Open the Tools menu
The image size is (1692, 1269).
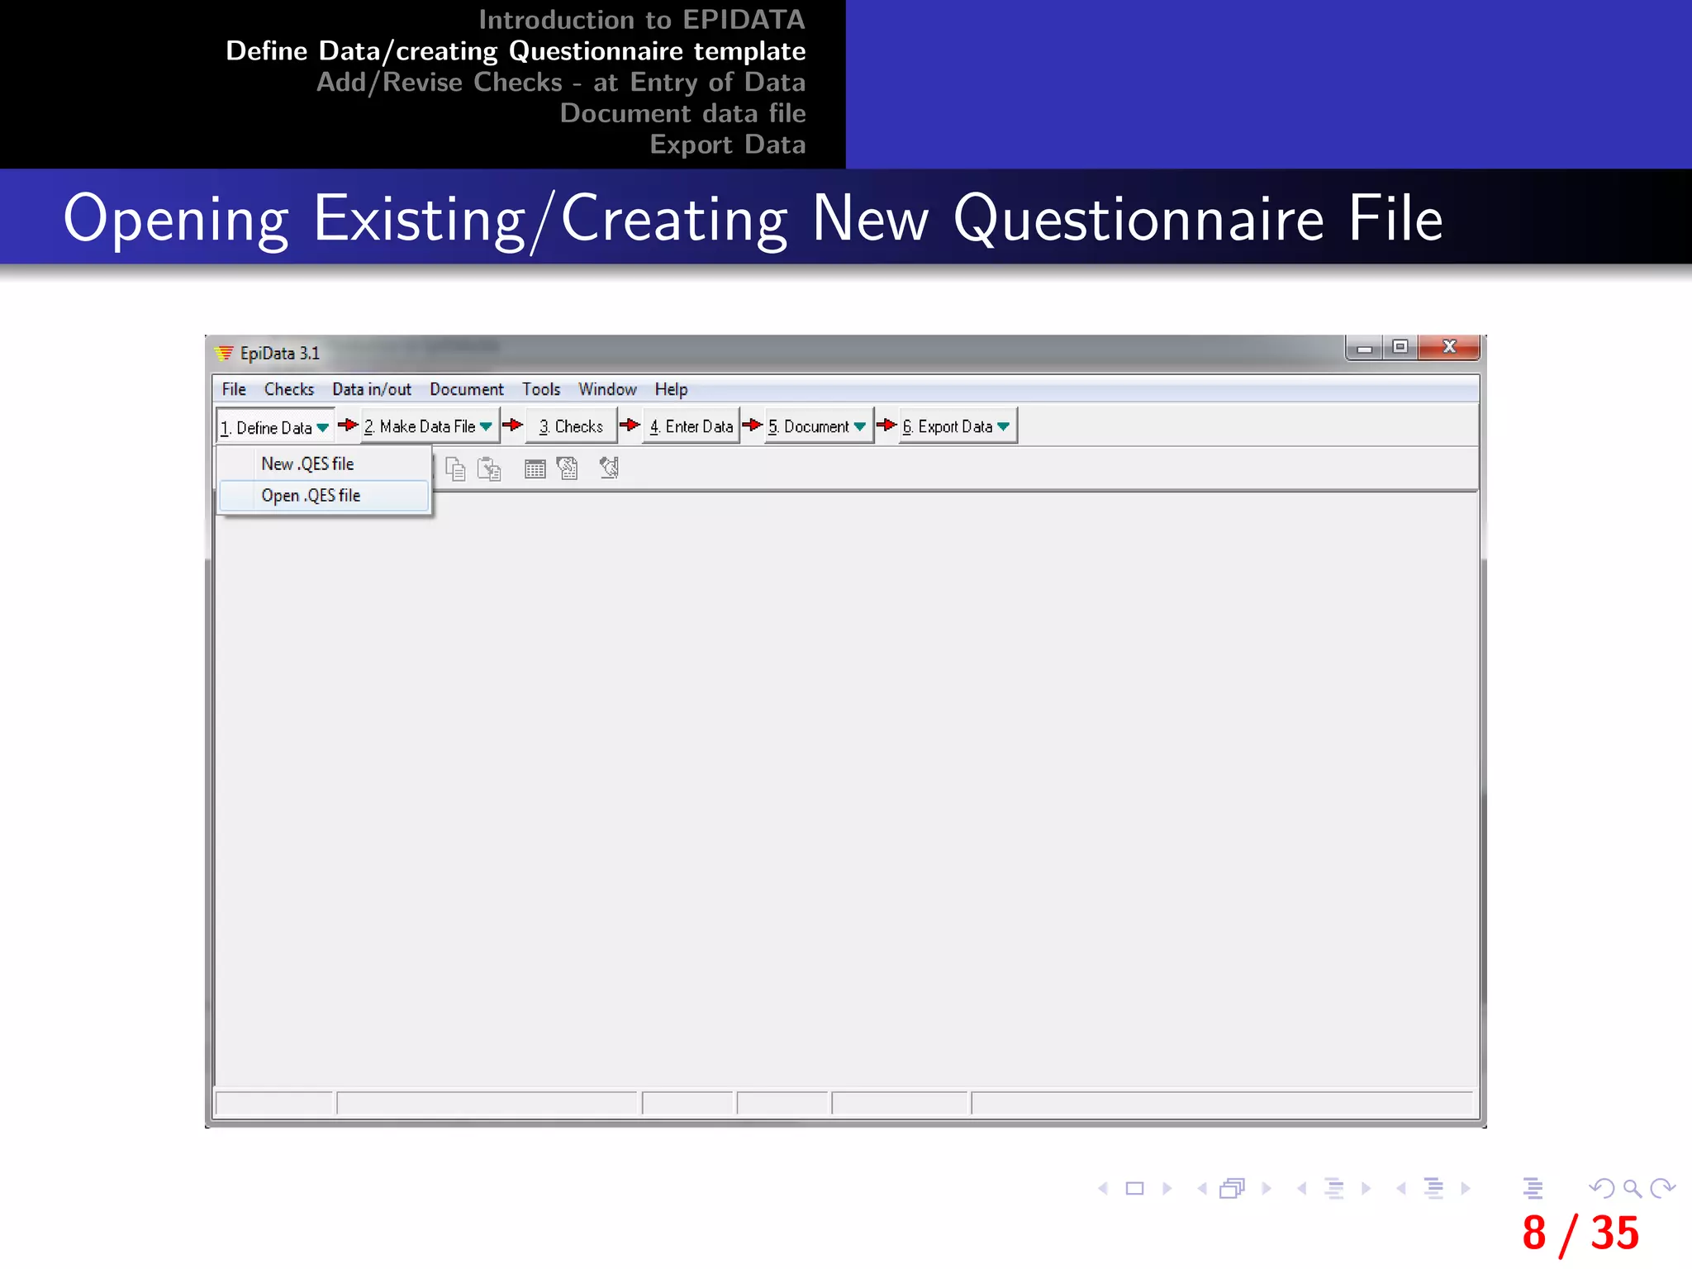tap(541, 389)
